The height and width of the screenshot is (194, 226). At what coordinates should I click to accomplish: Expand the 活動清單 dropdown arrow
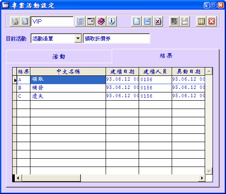pos(78,38)
